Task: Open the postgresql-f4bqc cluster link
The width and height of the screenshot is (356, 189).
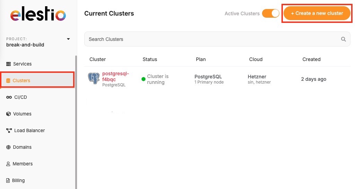Action: [115, 76]
